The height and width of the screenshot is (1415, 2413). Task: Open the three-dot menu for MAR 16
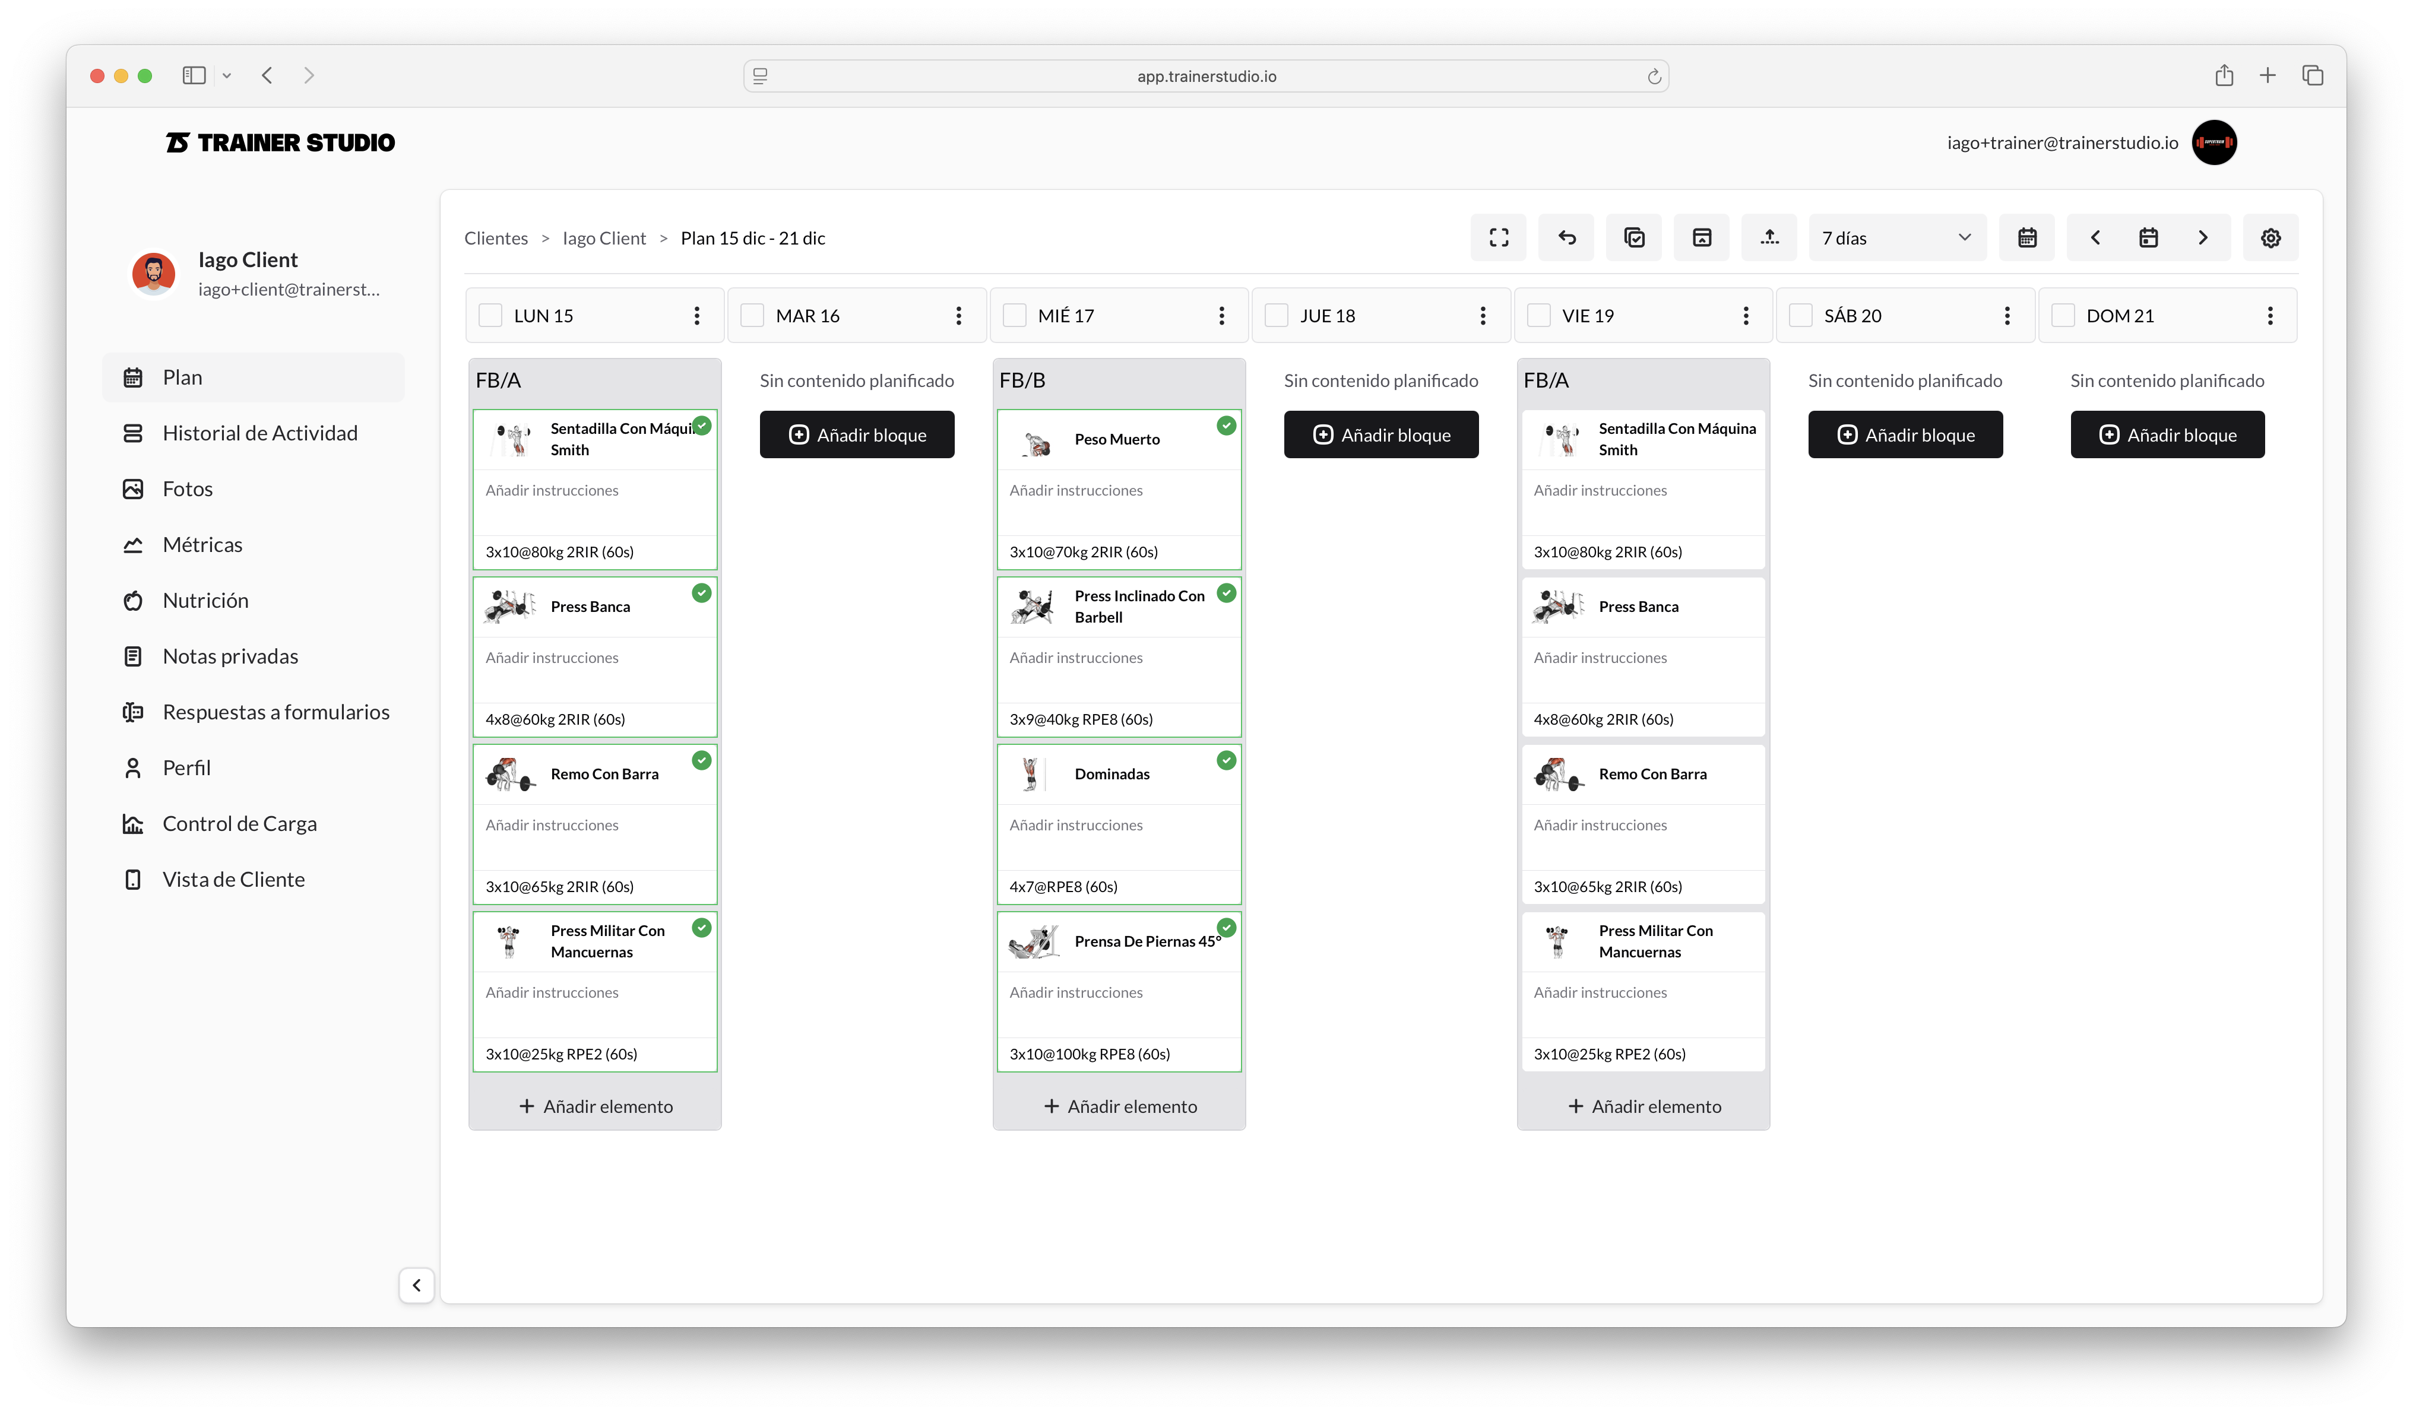958,316
